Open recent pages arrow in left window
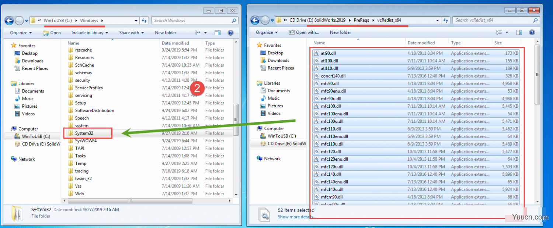Image resolution: width=553 pixels, height=228 pixels. pyautogui.click(x=26, y=21)
